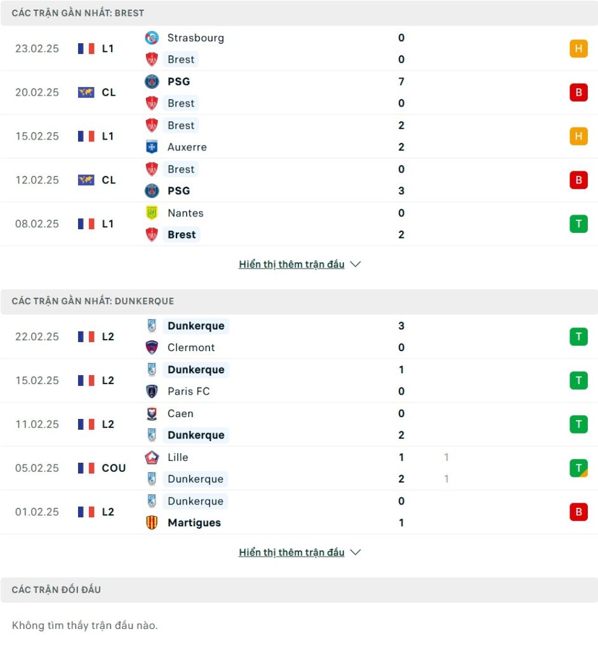Open the Dunkerque recent matches section header
This screenshot has height=650, width=598.
point(93,301)
